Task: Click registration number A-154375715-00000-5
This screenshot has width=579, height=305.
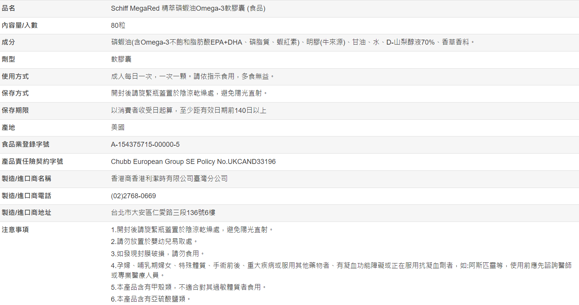Action: [x=145, y=144]
